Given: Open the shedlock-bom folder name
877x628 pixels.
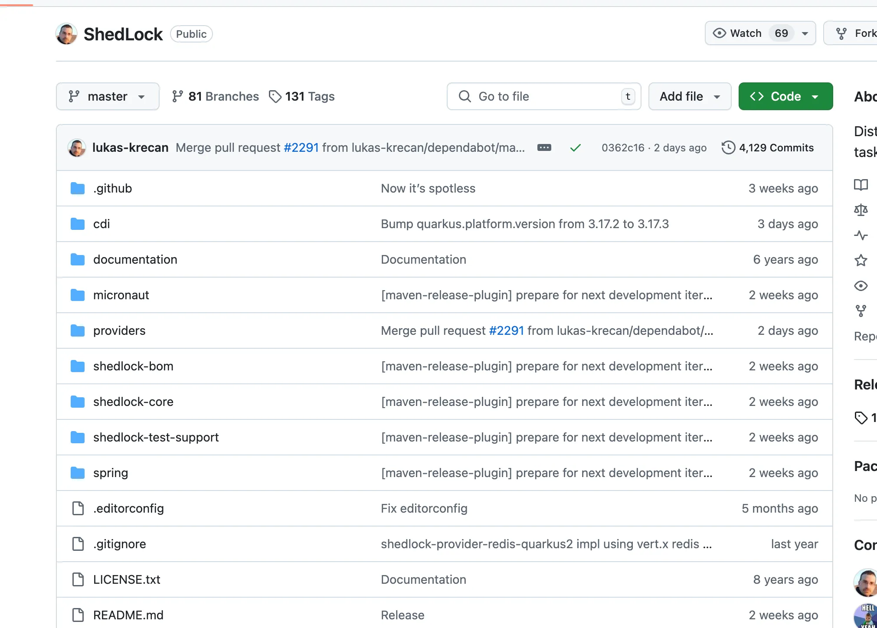Looking at the screenshot, I should tap(133, 366).
